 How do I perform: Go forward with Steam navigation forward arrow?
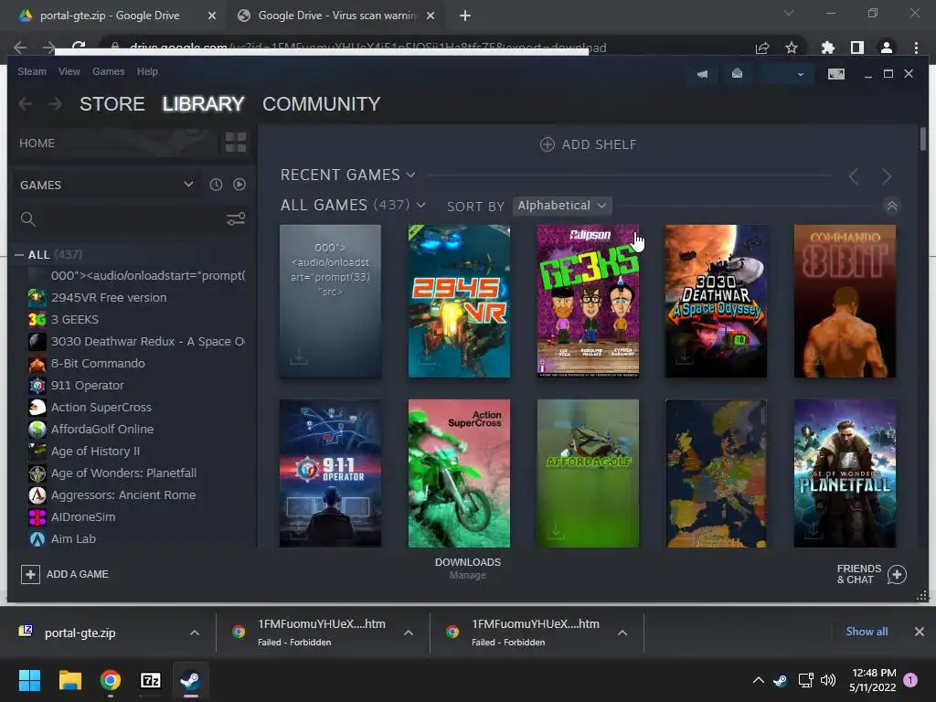[55, 104]
